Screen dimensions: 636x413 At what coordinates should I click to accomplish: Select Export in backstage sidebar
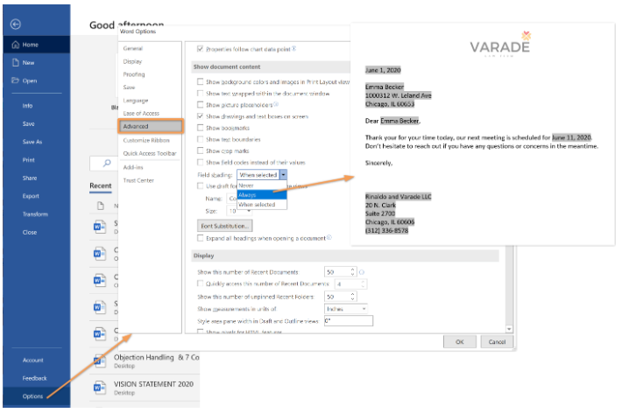coord(31,196)
